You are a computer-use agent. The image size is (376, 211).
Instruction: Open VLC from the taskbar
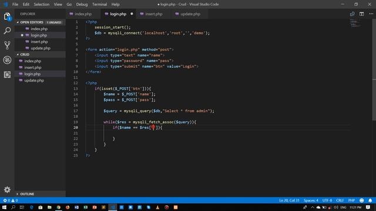[157, 207]
